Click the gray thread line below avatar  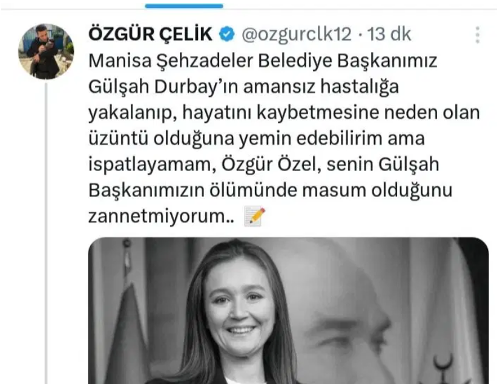(x=46, y=233)
